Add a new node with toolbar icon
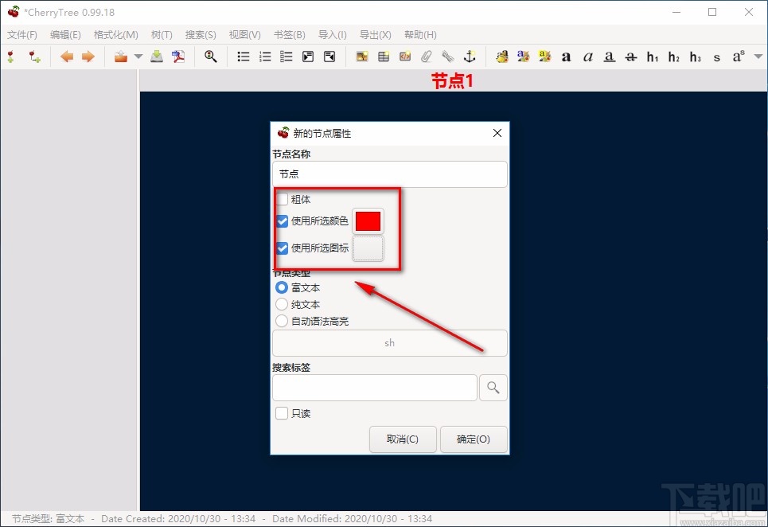This screenshot has height=527, width=768. pos(11,57)
